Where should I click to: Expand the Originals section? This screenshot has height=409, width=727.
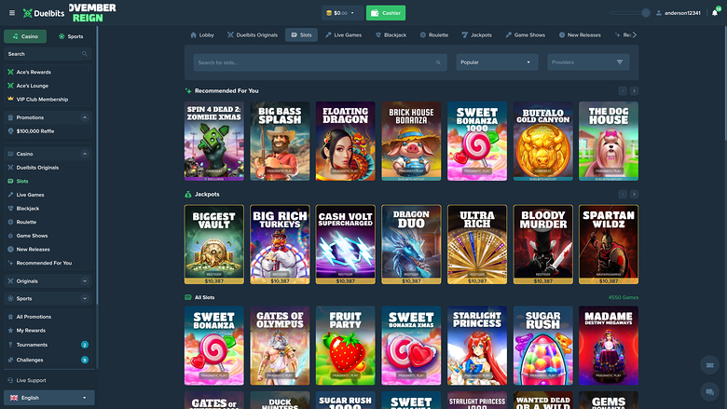[x=85, y=281]
